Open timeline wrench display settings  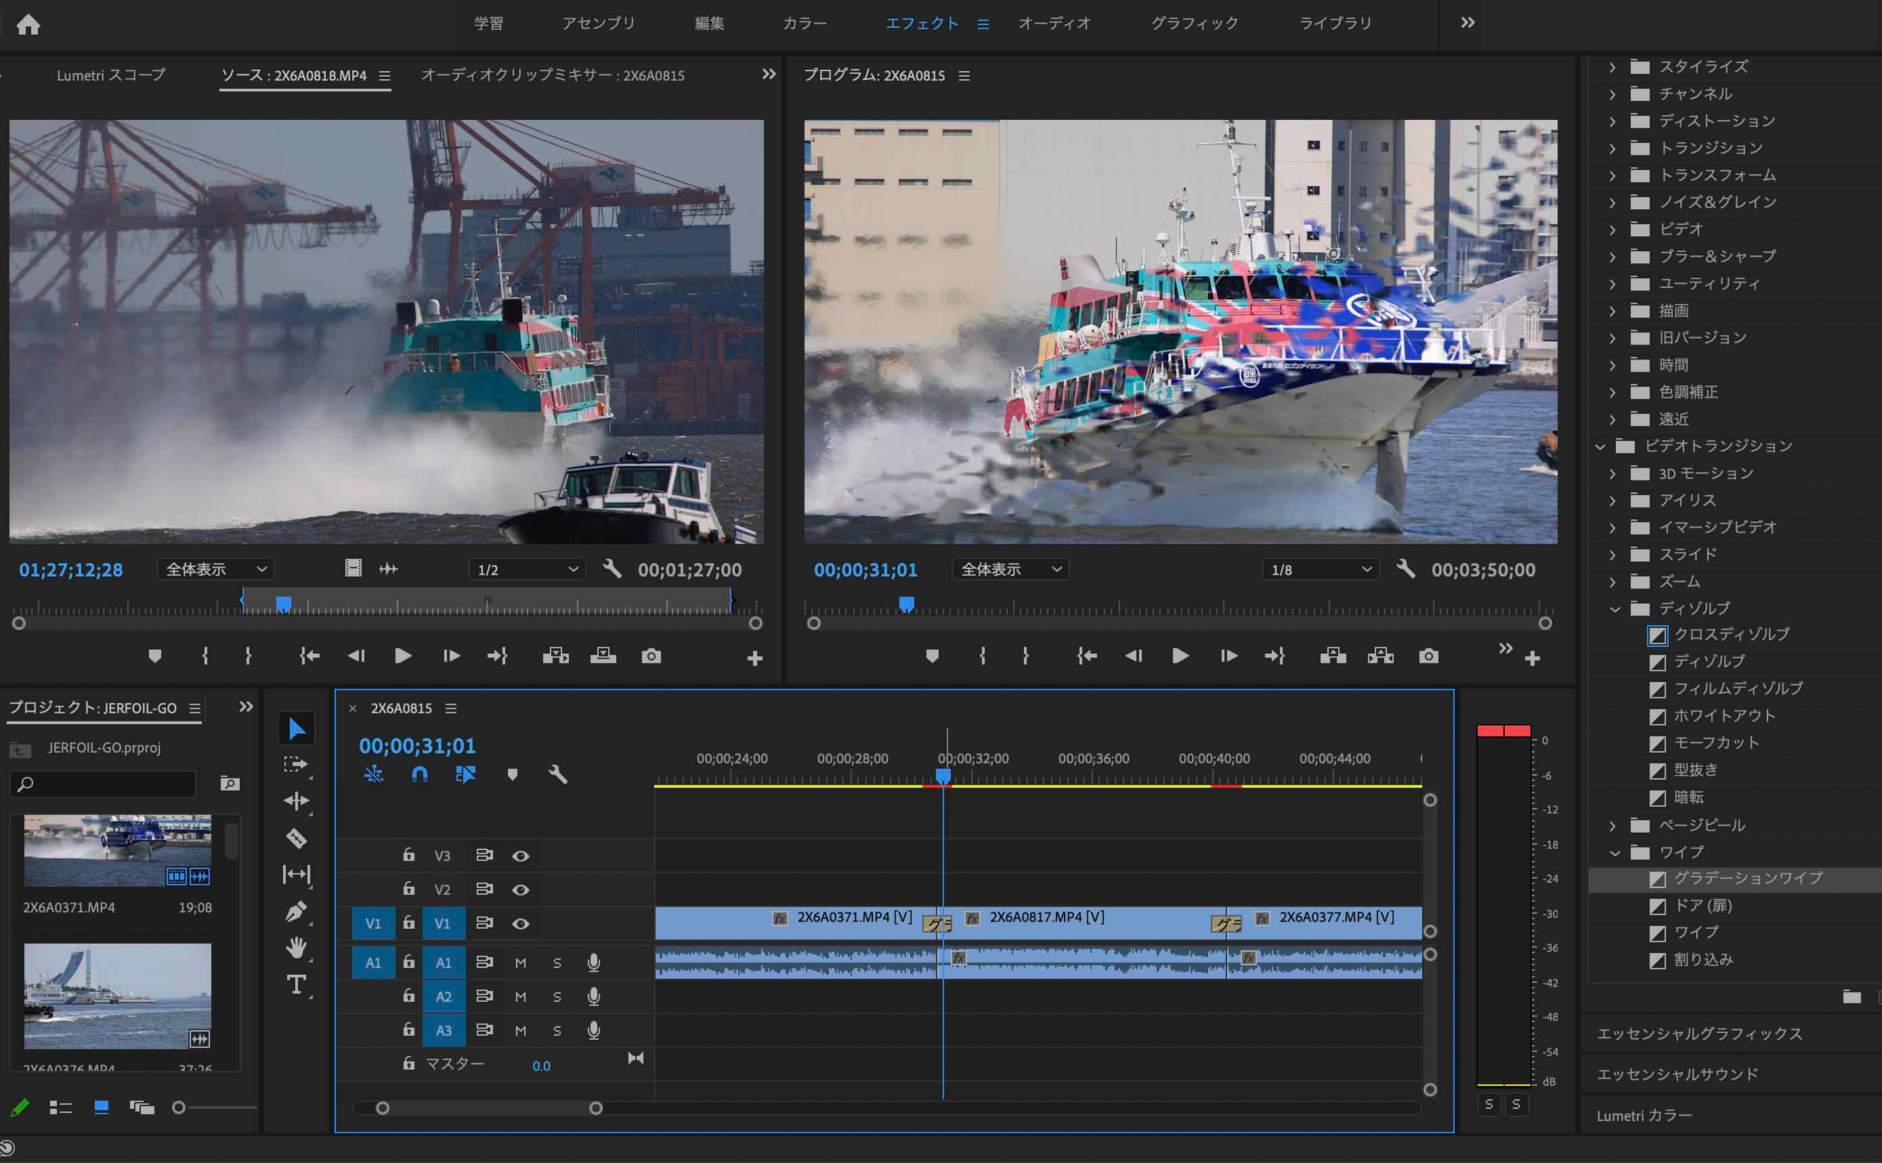click(558, 774)
